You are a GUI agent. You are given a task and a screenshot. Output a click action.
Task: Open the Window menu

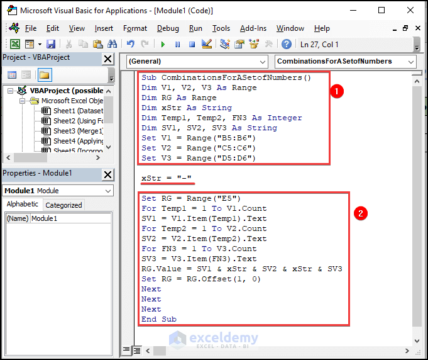tap(290, 28)
